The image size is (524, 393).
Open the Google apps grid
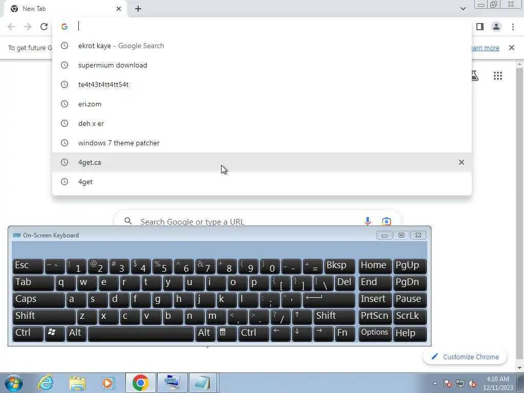[x=498, y=76]
